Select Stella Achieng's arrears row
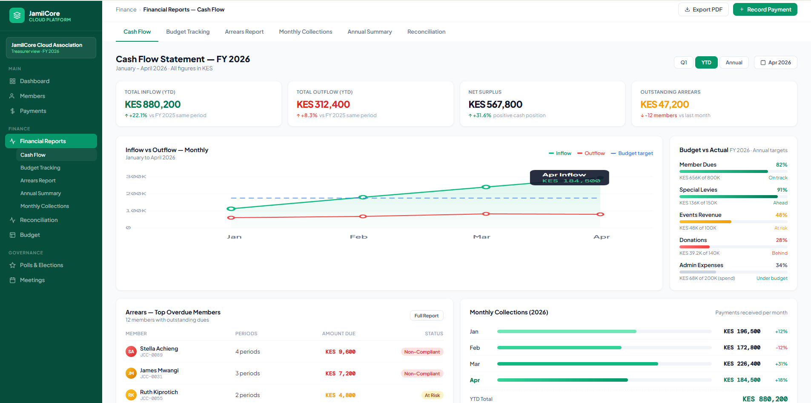 284,352
